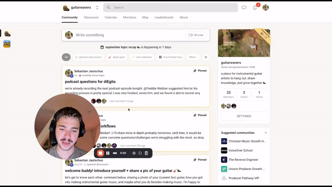The image size is (332, 187).
Task: Filter by new releases
Action: 142,57
